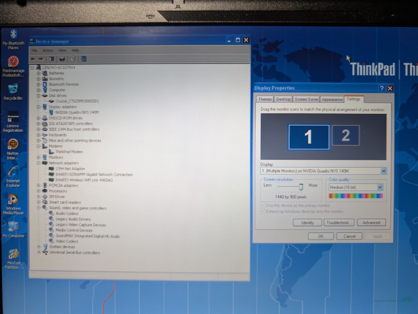Viewport: 418px width, 314px height.
Task: Open the Color quality dropdown
Action: pos(380,187)
